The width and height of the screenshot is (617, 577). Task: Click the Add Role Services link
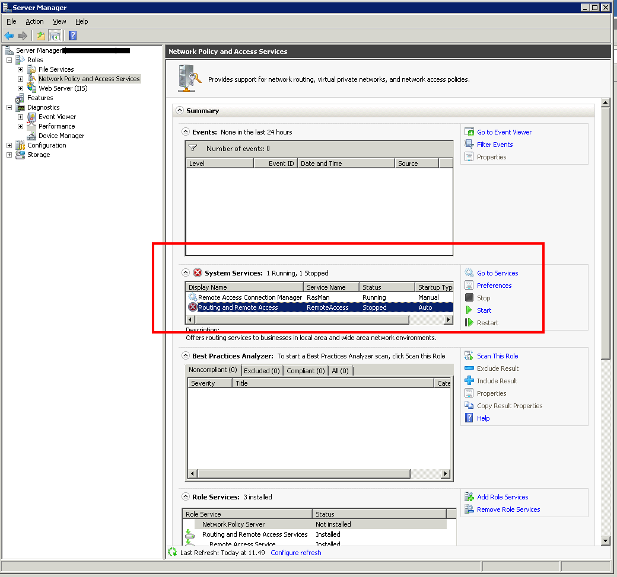pos(502,497)
